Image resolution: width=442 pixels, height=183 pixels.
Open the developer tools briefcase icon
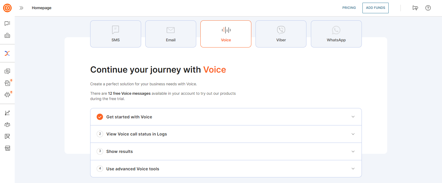coord(7,36)
